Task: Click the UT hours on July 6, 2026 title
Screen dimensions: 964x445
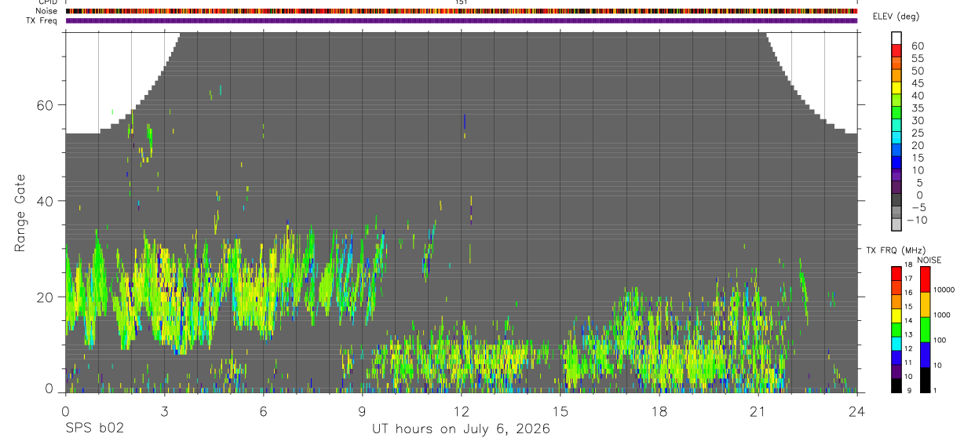Action: (x=461, y=429)
